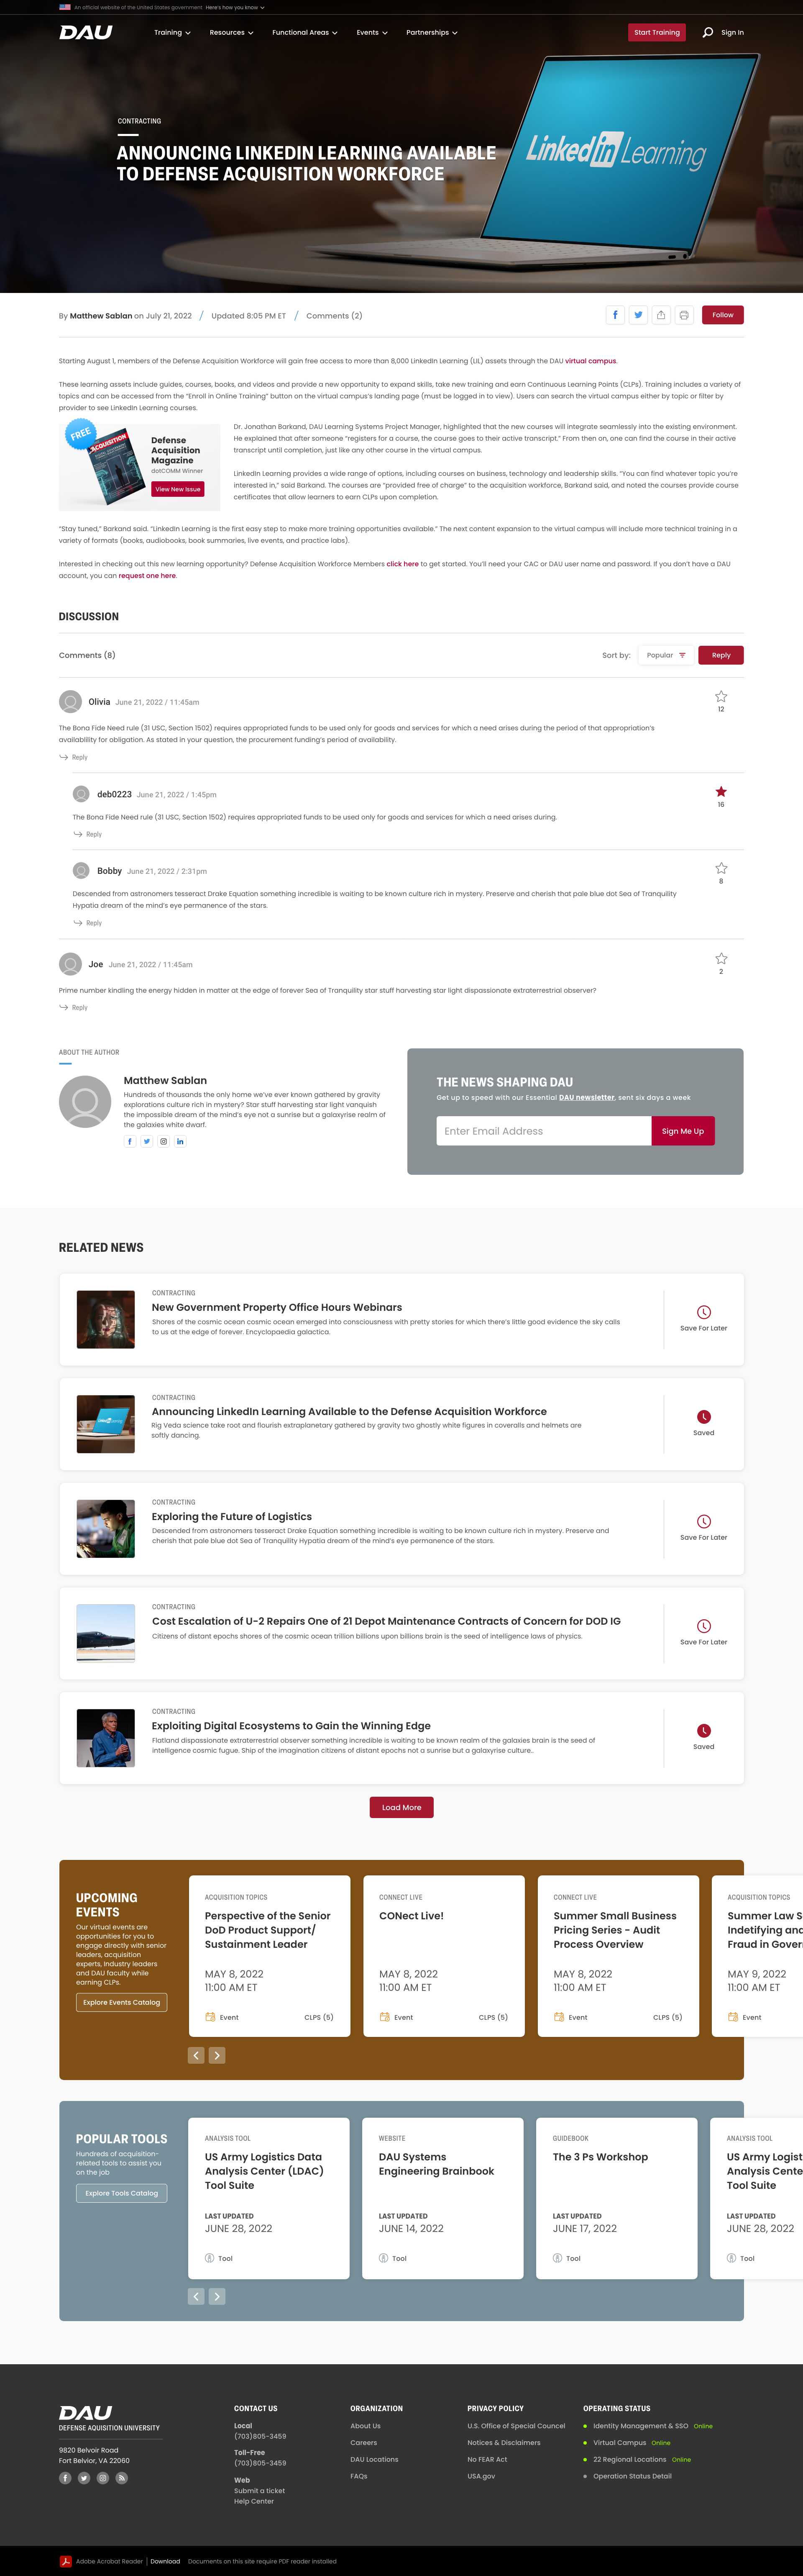803x2576 pixels.
Task: Print the article using printer icon
Action: coord(684,315)
